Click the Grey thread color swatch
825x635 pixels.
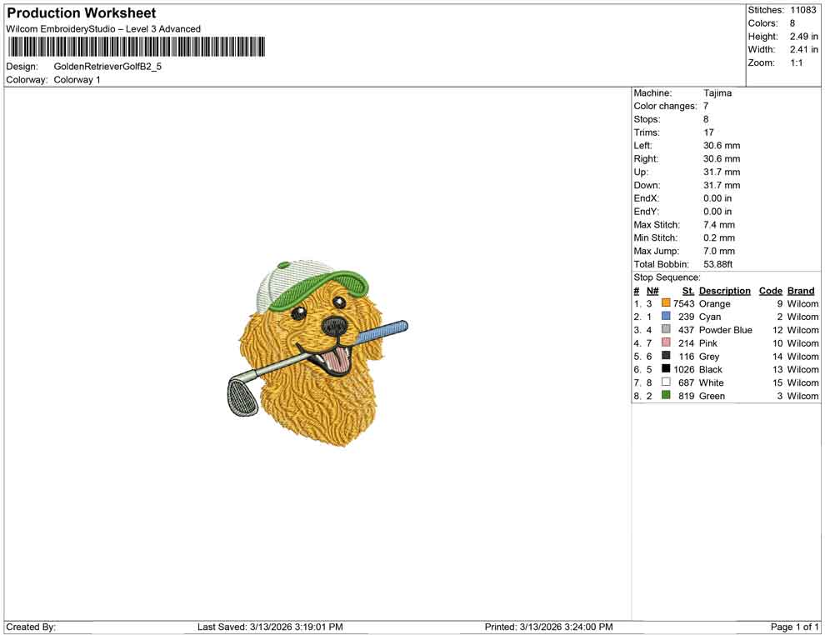pos(666,356)
